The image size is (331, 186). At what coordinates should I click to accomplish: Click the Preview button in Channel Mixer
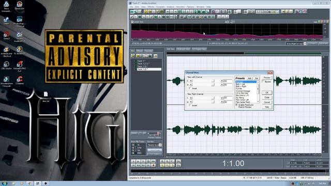(x=267, y=78)
